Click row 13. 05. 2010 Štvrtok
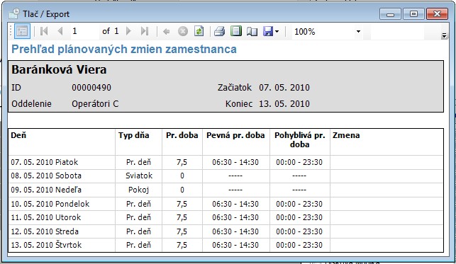 [x=226, y=245]
